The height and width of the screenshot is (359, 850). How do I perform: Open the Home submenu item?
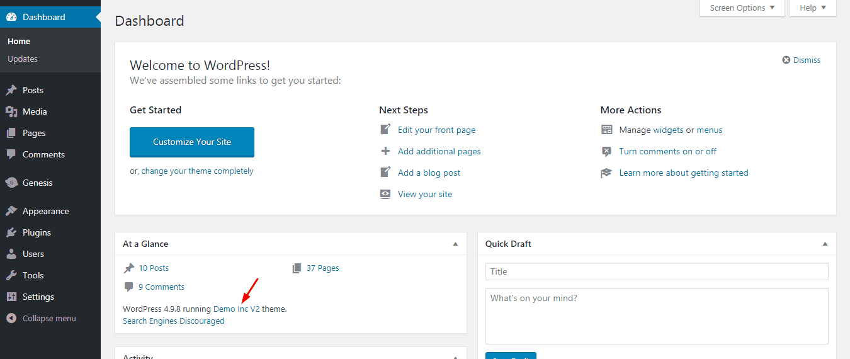[x=19, y=41]
